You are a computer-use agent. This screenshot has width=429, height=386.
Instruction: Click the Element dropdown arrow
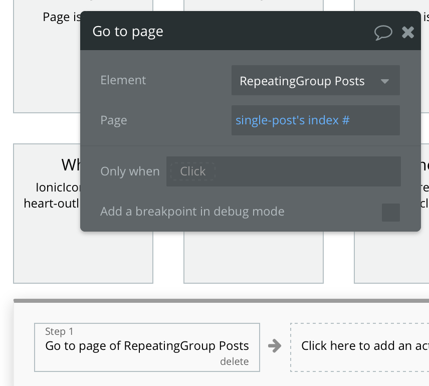385,81
